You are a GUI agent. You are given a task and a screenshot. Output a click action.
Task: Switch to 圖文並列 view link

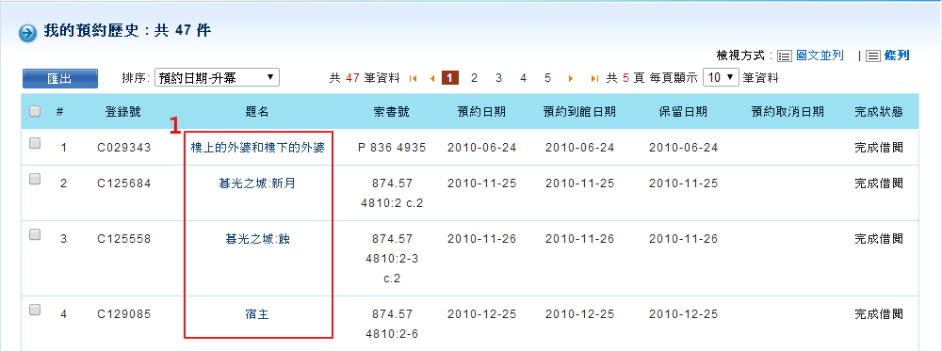tap(820, 56)
